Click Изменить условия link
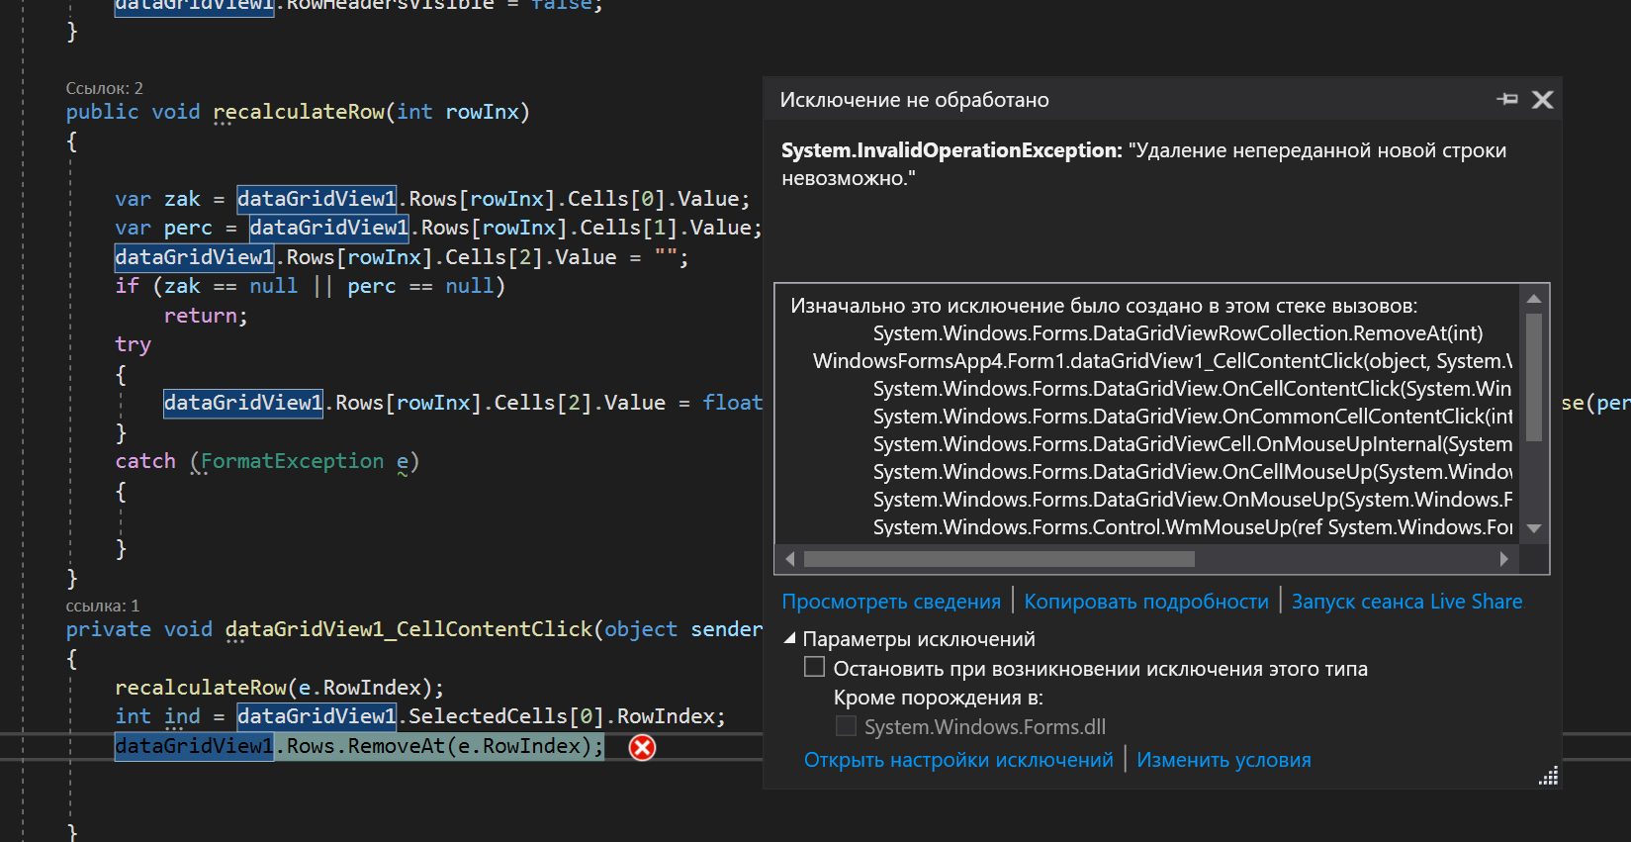This screenshot has height=842, width=1631. point(1223,760)
